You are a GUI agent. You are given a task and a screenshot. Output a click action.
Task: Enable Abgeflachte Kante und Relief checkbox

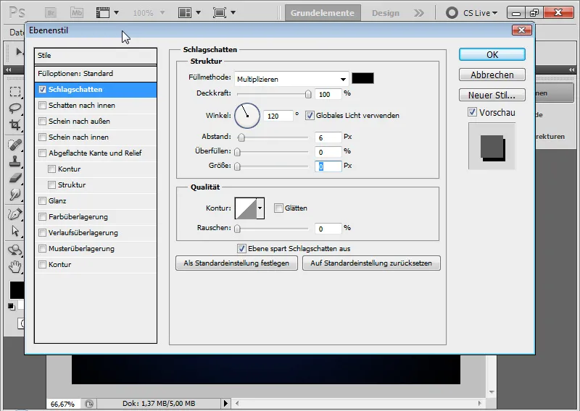[42, 153]
